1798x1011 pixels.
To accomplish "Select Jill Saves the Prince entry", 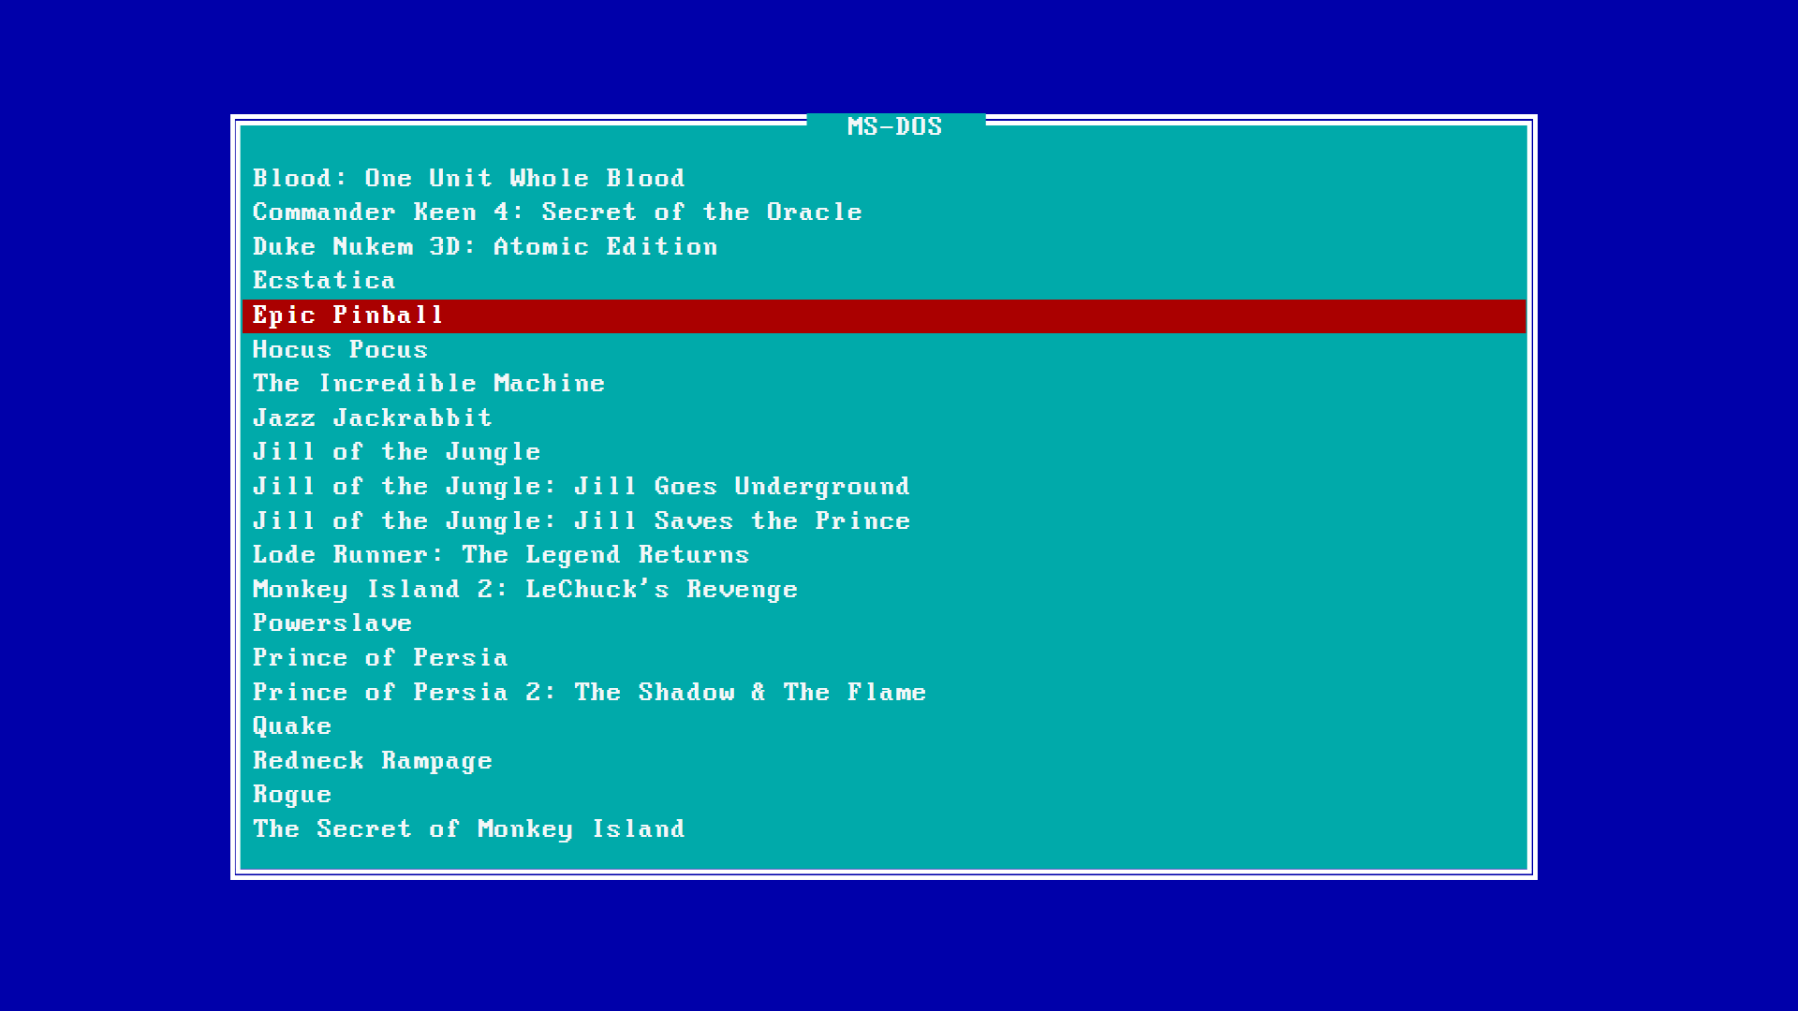I will [581, 520].
